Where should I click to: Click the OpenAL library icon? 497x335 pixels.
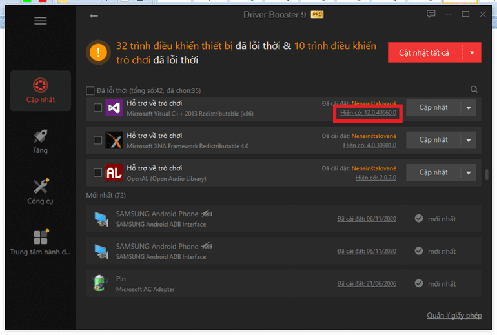114,172
